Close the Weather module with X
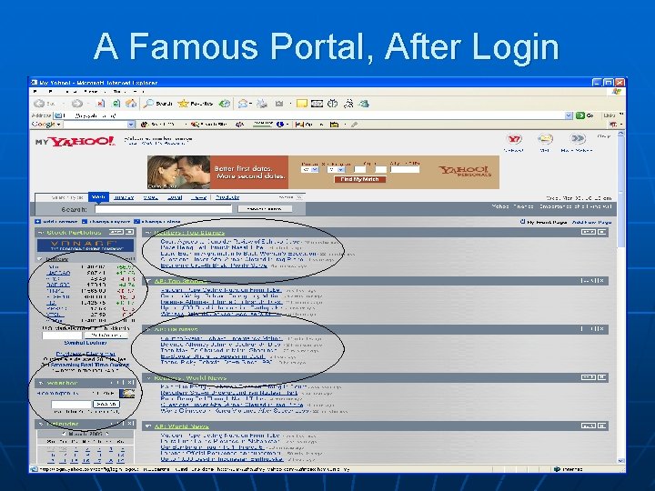 click(x=130, y=383)
